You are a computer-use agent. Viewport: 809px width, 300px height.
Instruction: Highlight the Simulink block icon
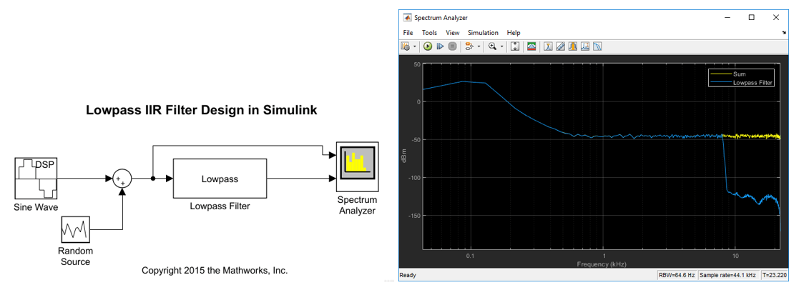click(x=469, y=46)
